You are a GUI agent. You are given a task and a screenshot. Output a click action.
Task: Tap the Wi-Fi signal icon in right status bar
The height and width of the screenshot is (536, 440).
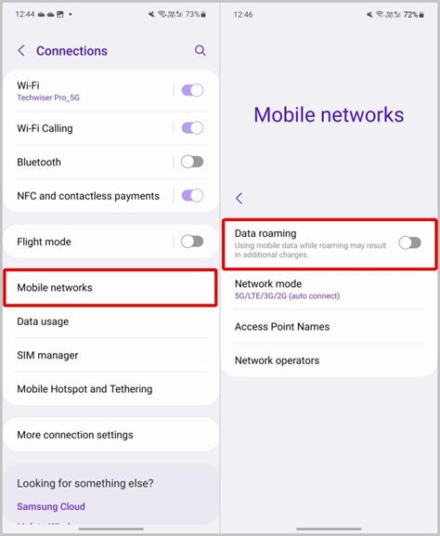click(x=379, y=14)
